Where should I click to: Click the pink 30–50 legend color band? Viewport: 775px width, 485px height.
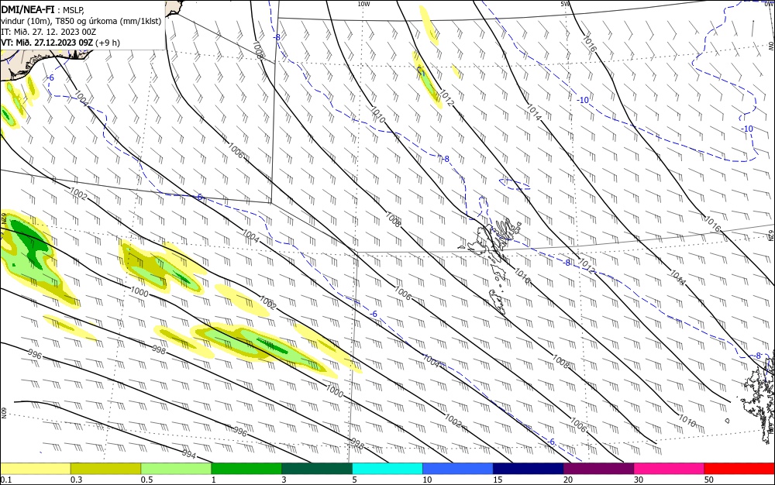[670, 469]
